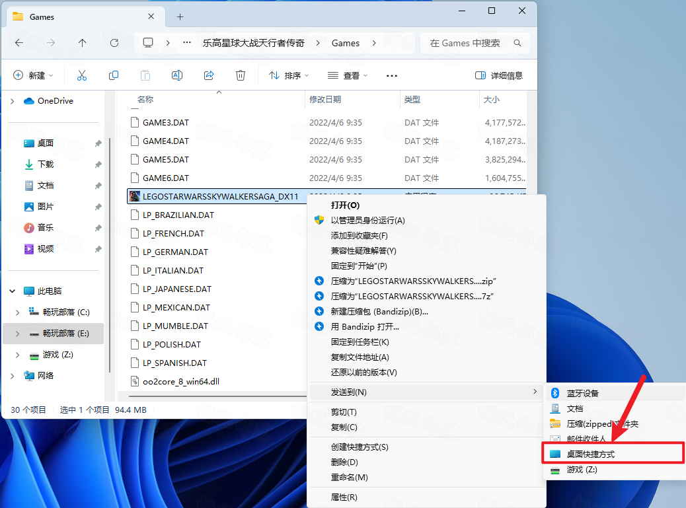
Task: Choose 打开(O) from the context menu
Action: [426, 205]
